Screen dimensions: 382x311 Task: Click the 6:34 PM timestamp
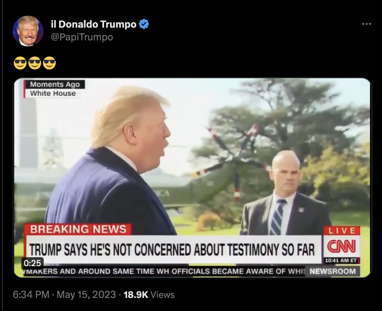click(x=31, y=295)
